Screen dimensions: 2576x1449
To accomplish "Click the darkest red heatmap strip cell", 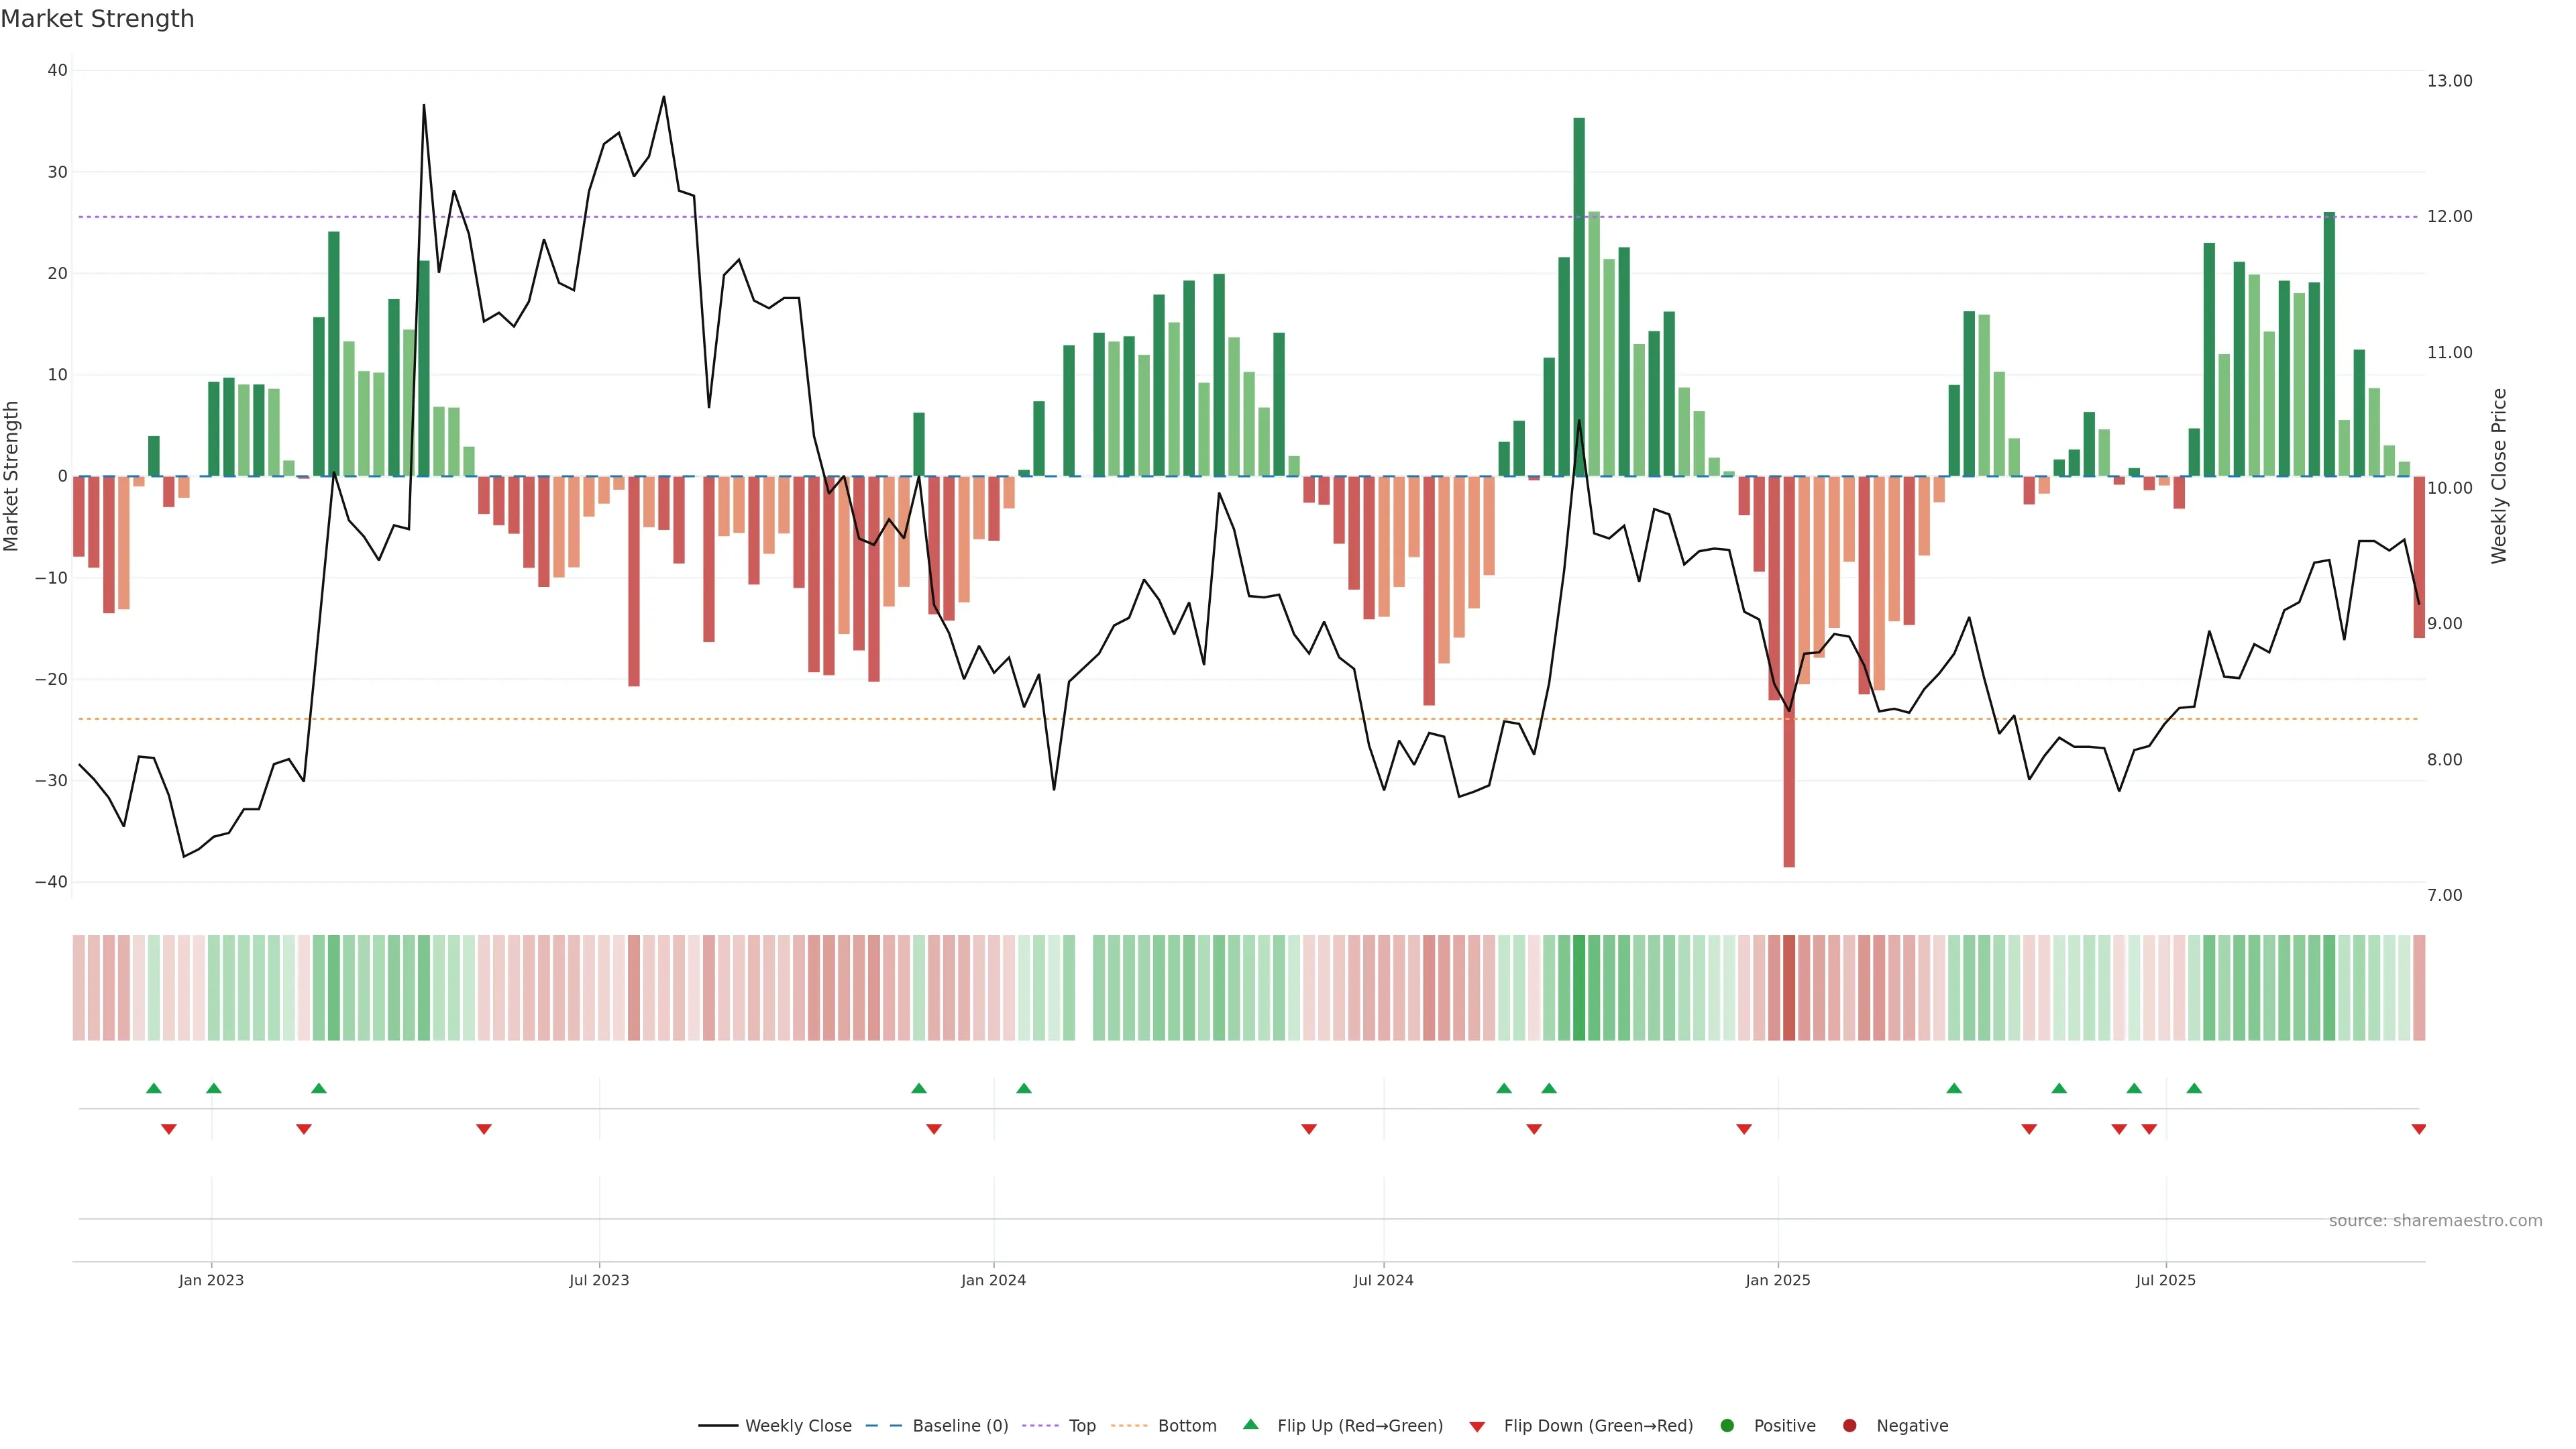I will coord(1789,987).
